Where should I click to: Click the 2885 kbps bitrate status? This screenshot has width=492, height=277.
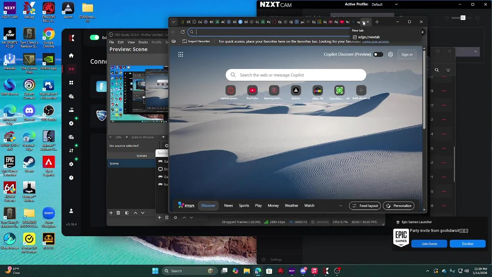274,222
